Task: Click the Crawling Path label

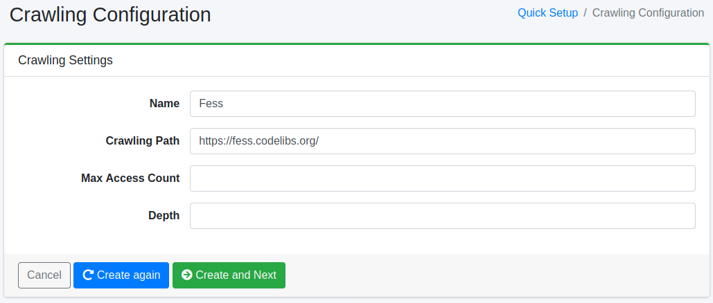Action: [x=142, y=141]
